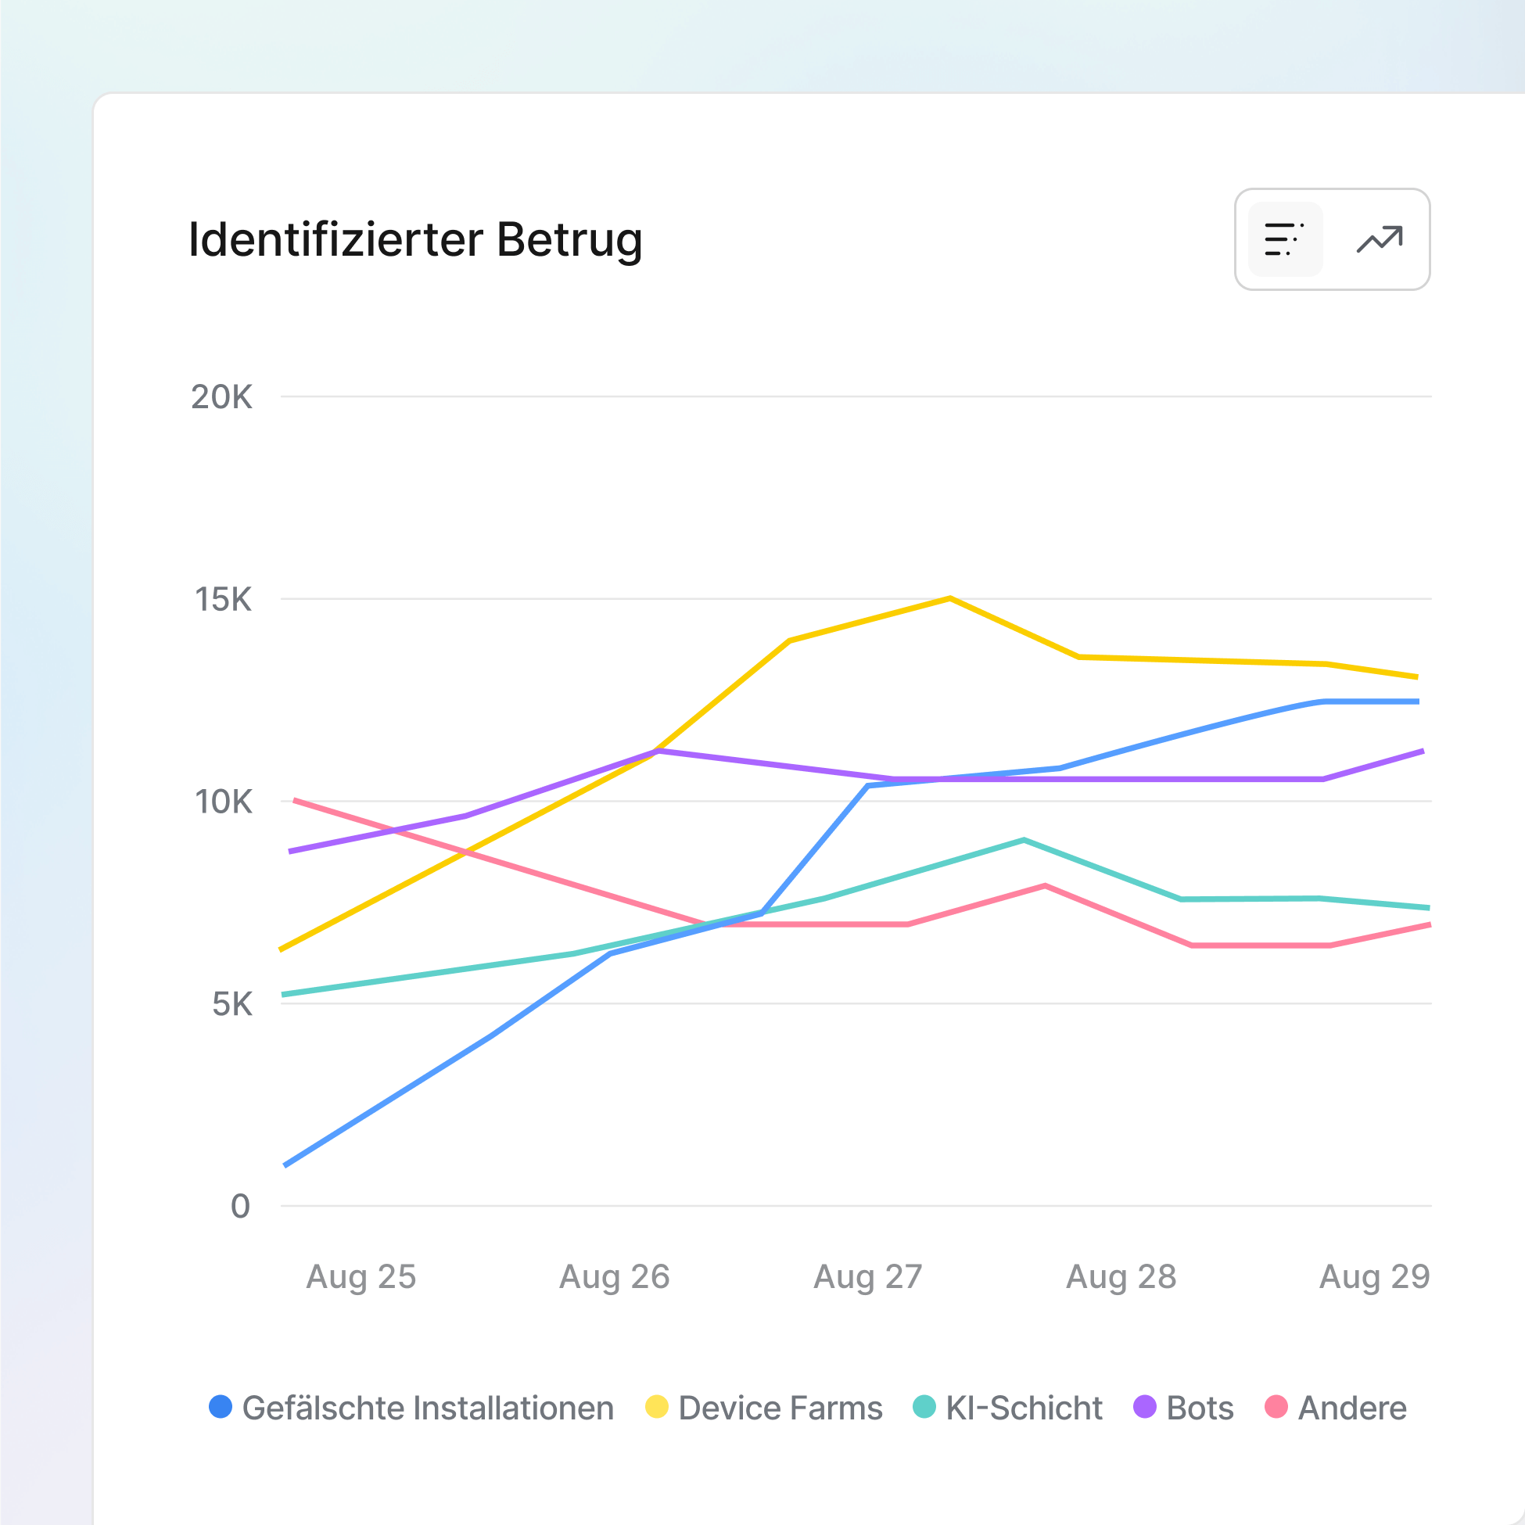Click the blue Gefälschte Installationen legend dot

(221, 1407)
